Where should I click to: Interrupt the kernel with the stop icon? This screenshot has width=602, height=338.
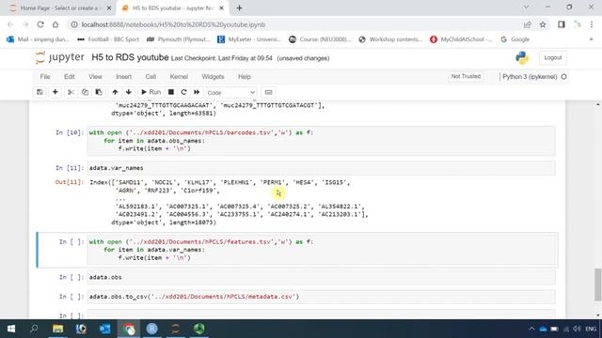tap(171, 92)
